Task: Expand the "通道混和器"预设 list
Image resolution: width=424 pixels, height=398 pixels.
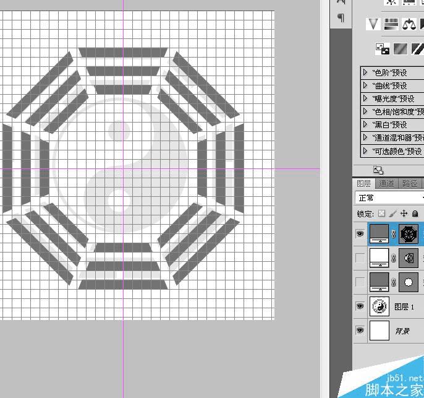Action: coord(365,137)
